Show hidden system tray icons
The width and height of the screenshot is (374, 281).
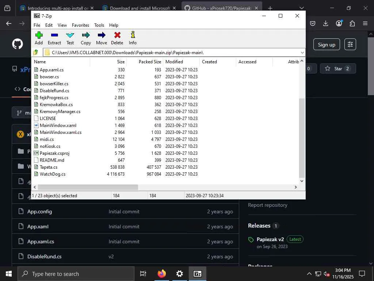309,274
